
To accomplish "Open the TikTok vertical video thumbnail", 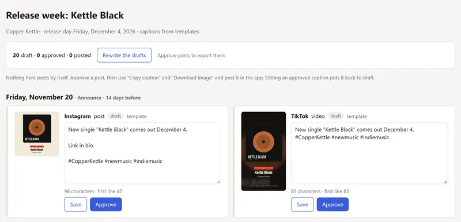I will click(263, 151).
